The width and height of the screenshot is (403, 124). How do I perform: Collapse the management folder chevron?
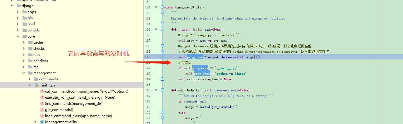tap(24, 73)
